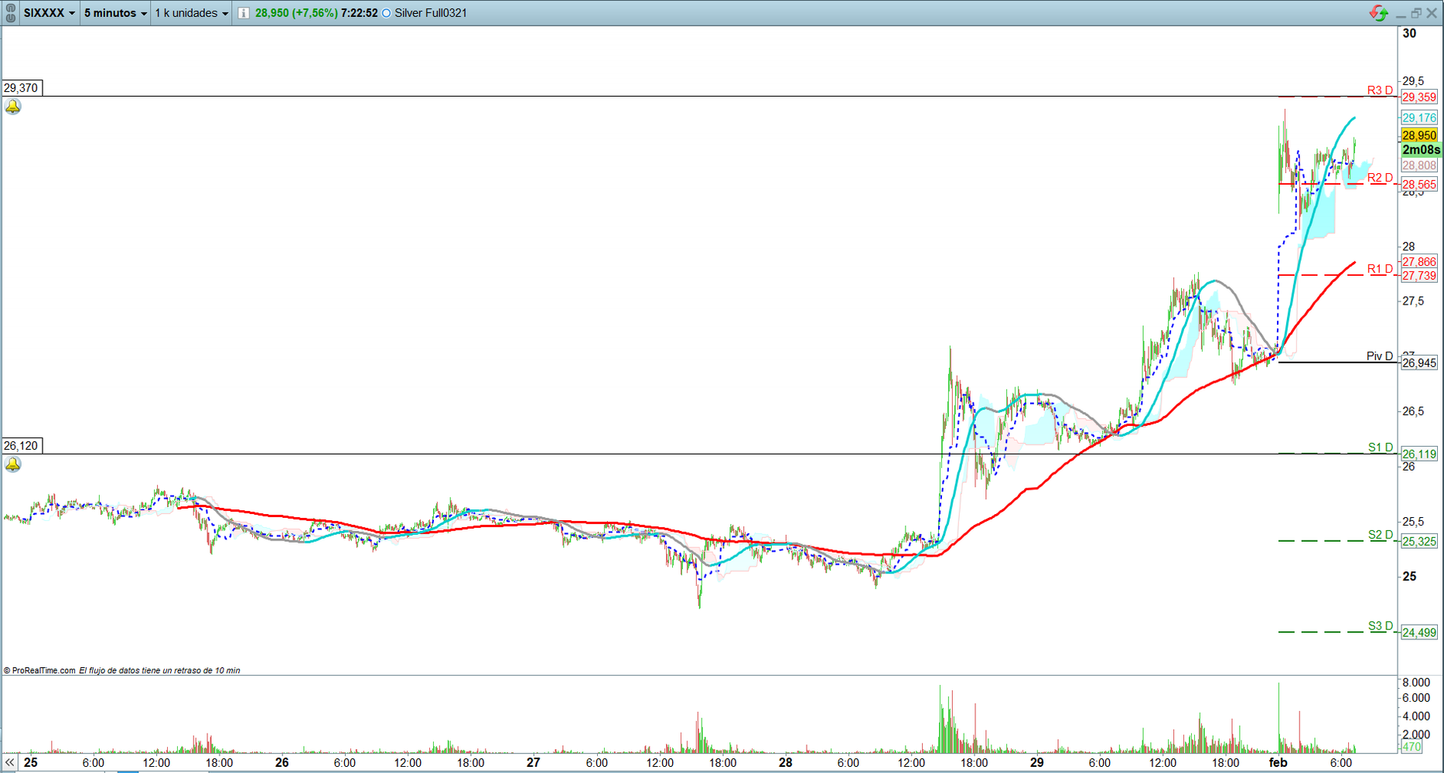The width and height of the screenshot is (1444, 773).
Task: Click the 2m08s candle countdown label
Action: 1422,150
